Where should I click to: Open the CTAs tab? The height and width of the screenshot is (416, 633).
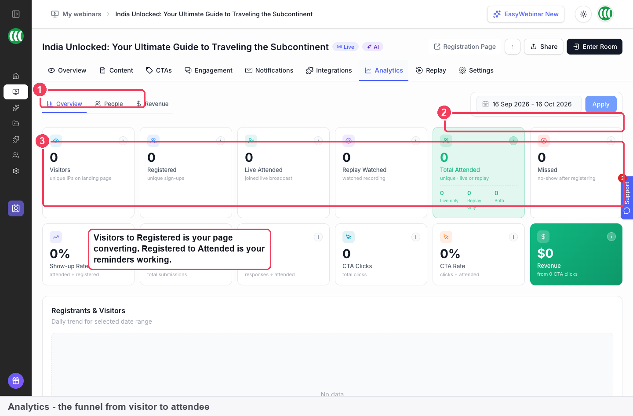pos(159,70)
